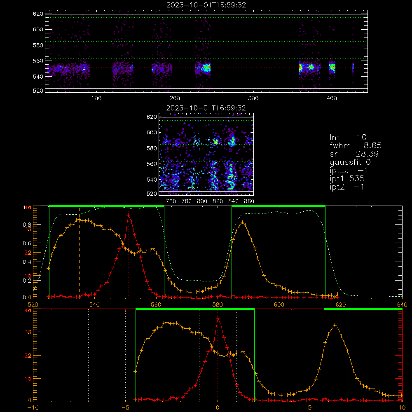Click left green bar atop upper profile plot
Screen dimensions: 412x412
click(x=107, y=206)
